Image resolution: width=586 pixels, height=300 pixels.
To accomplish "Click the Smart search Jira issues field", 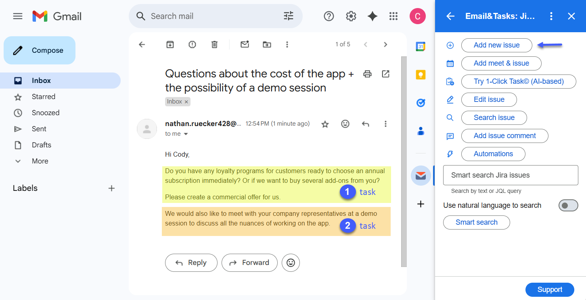I will (511, 175).
